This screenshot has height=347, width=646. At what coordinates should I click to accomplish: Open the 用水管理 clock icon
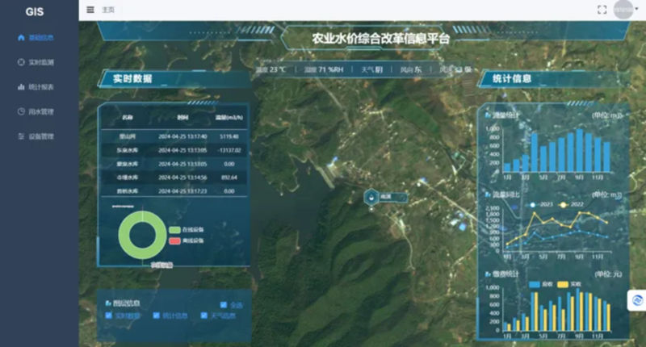[22, 111]
